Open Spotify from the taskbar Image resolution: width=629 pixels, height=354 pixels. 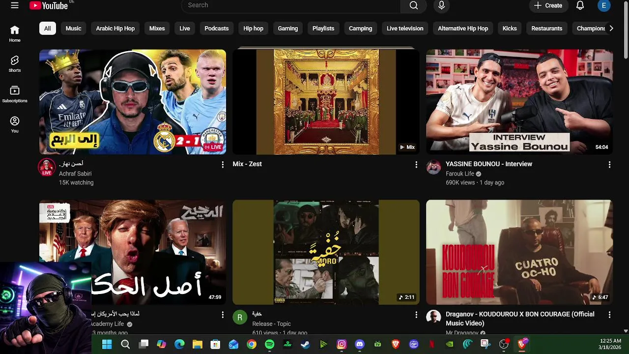click(x=269, y=345)
